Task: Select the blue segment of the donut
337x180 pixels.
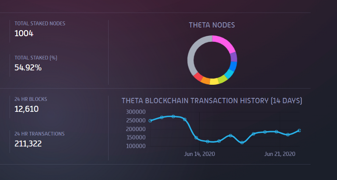Action: pyautogui.click(x=233, y=66)
